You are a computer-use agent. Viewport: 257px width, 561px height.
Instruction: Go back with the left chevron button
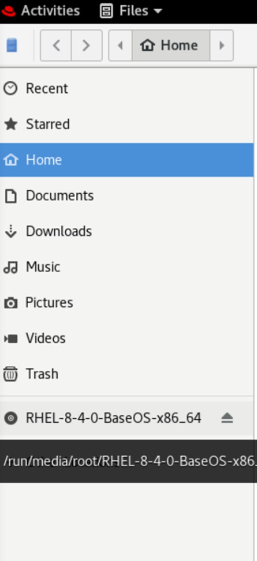tap(56, 46)
